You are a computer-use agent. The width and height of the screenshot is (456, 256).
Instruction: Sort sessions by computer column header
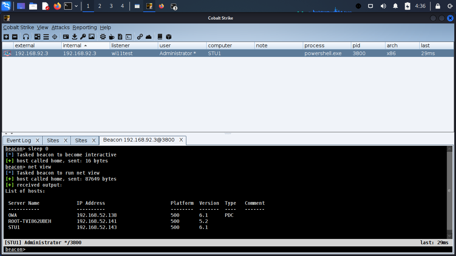click(230, 46)
